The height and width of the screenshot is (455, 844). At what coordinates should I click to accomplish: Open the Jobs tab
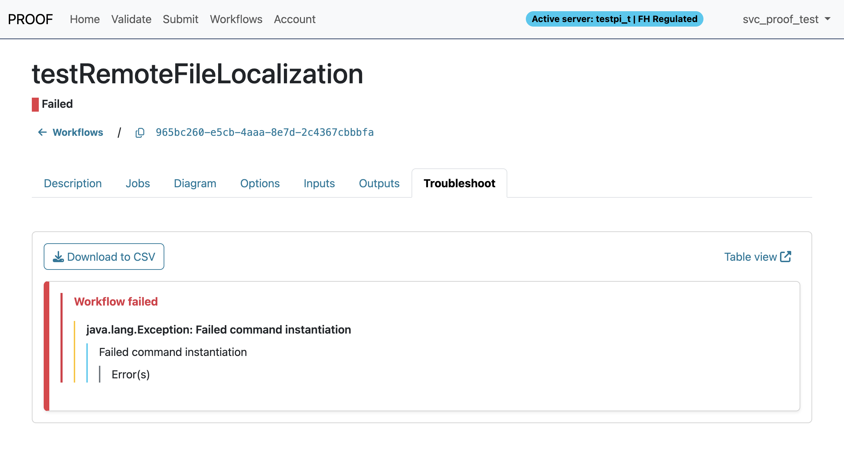coord(137,183)
